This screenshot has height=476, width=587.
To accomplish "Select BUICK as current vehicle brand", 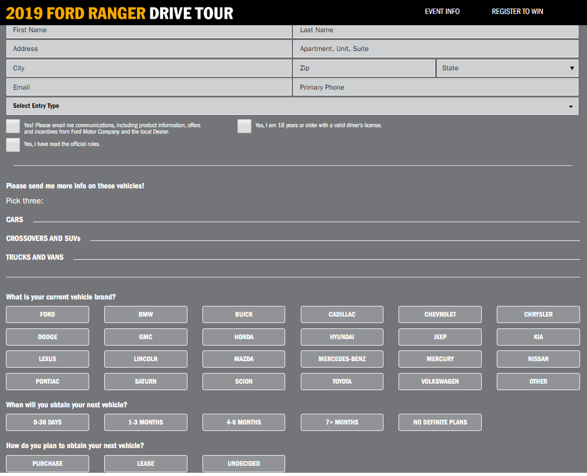I will point(244,314).
